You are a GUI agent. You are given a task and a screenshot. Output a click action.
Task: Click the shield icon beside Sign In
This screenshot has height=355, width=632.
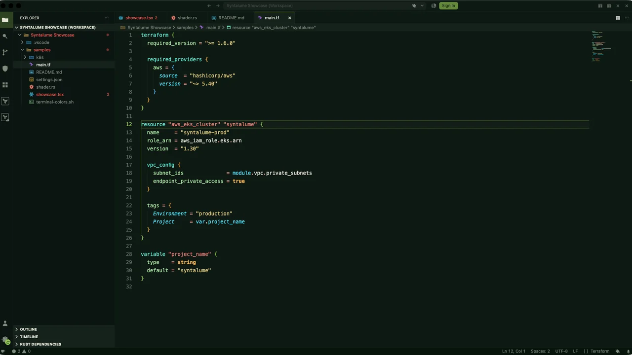[434, 5]
